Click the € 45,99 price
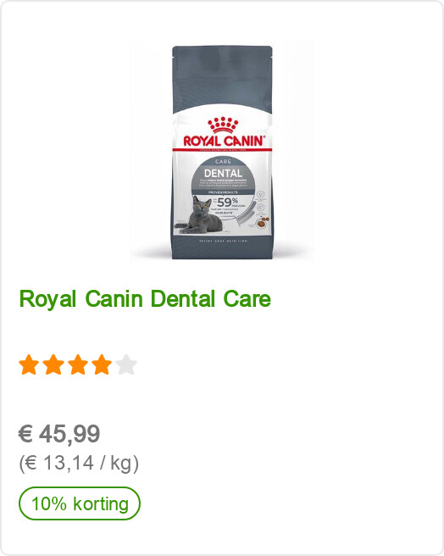This screenshot has width=444, height=556. pos(59,434)
